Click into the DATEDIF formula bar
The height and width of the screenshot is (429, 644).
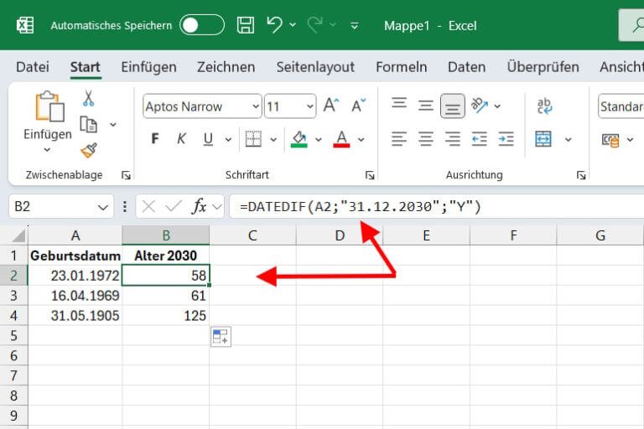point(436,206)
